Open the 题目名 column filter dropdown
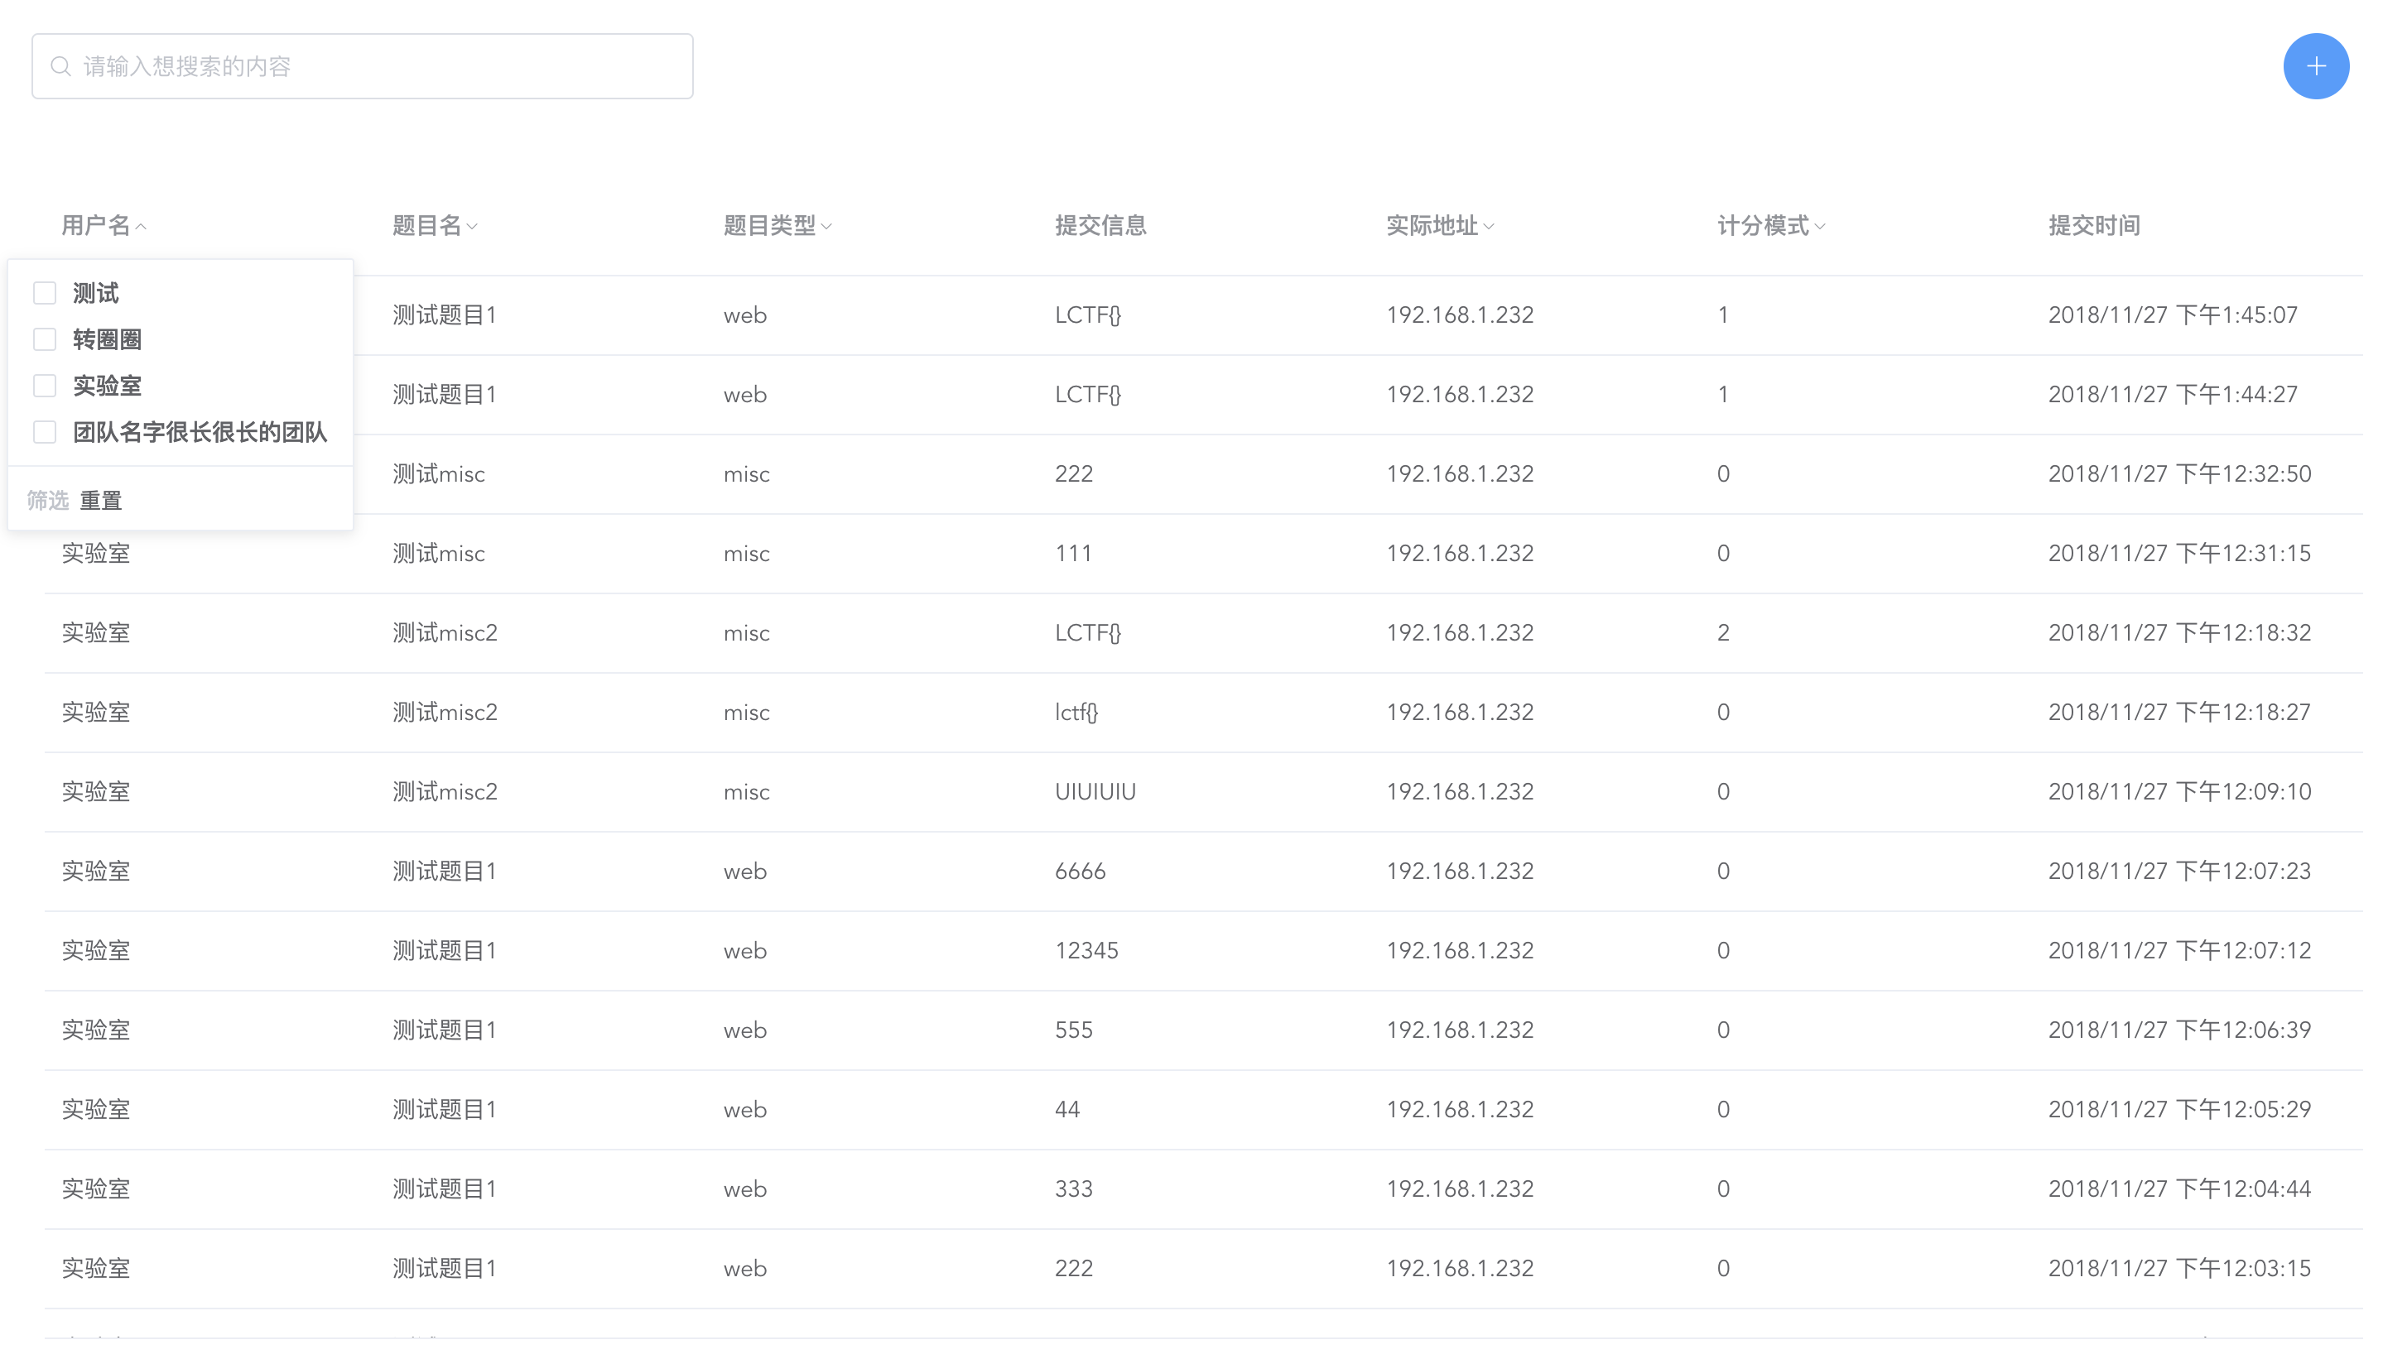Image resolution: width=2383 pixels, height=1359 pixels. pos(473,227)
